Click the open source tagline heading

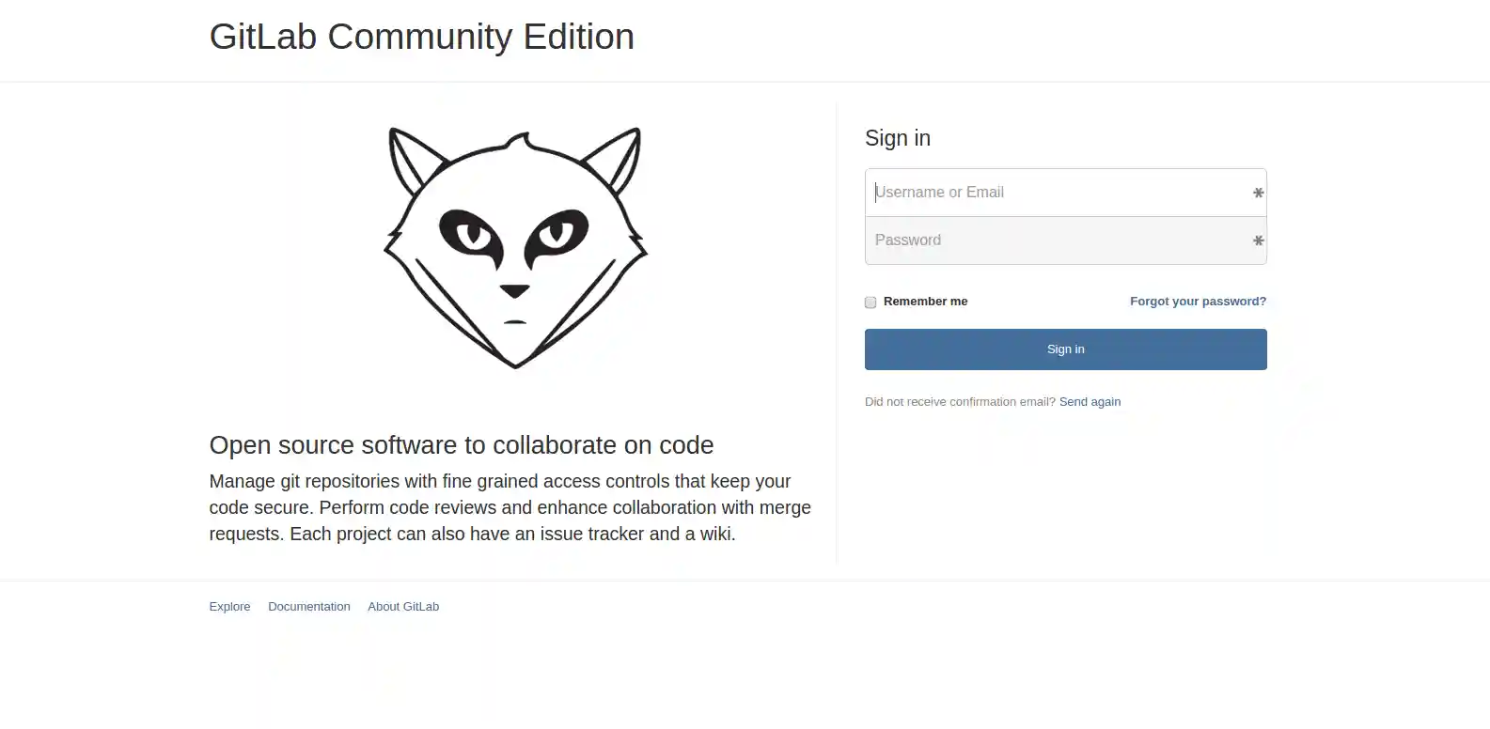pyautogui.click(x=461, y=444)
